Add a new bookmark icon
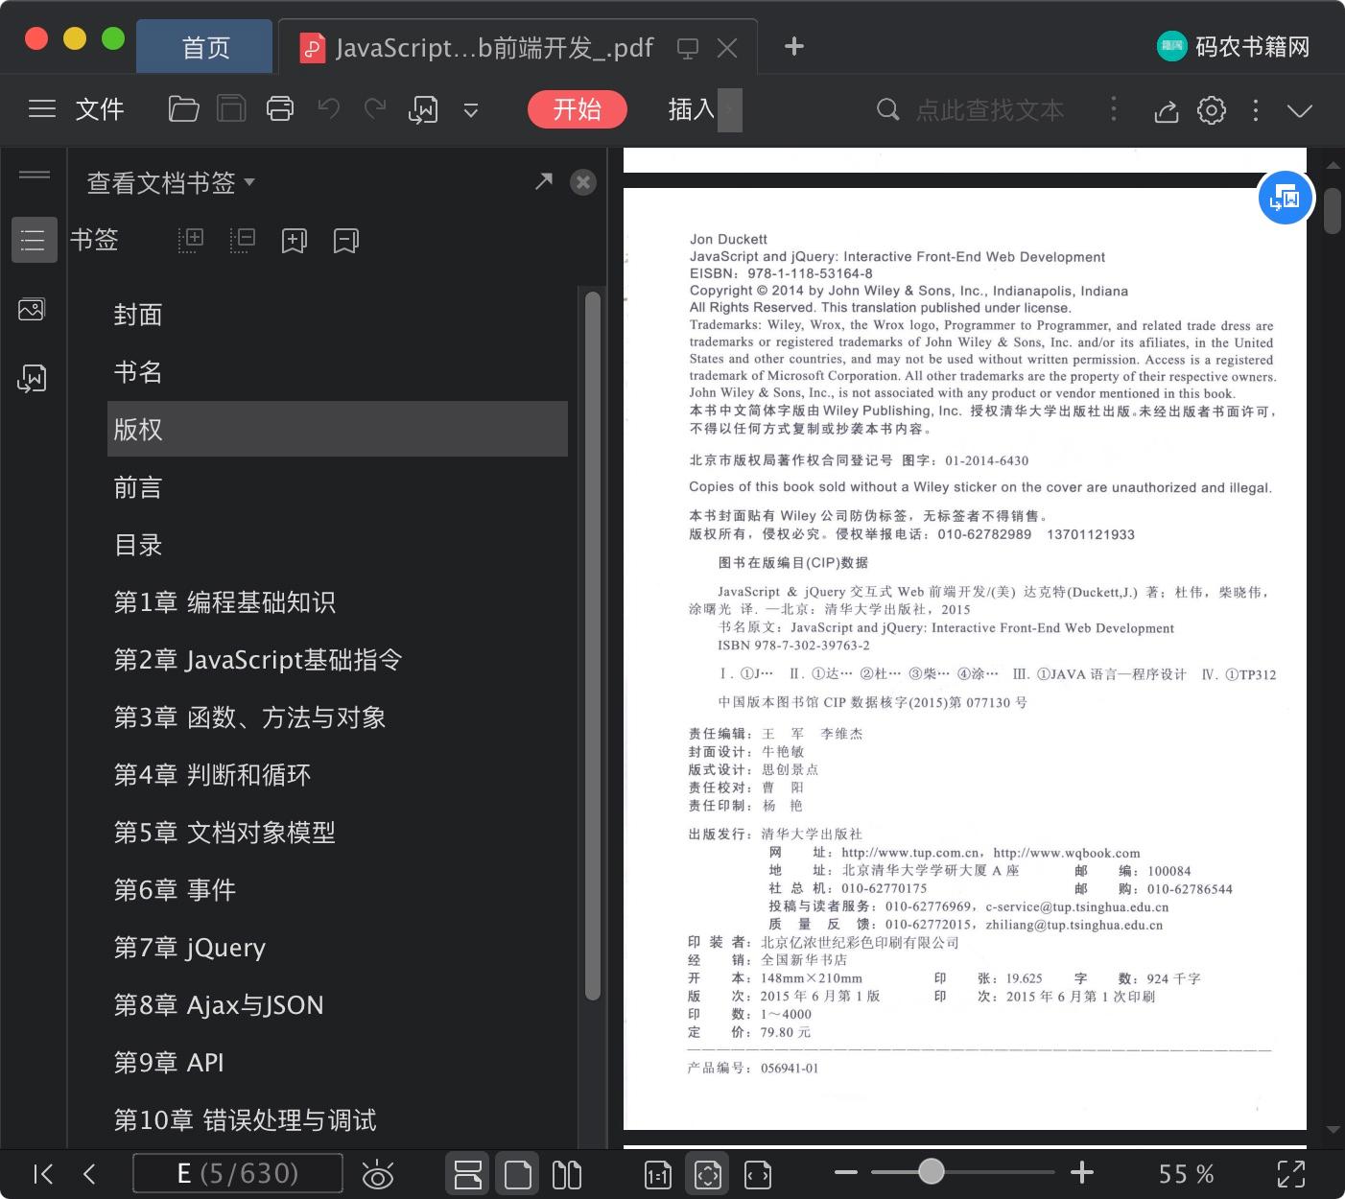 pos(295,240)
